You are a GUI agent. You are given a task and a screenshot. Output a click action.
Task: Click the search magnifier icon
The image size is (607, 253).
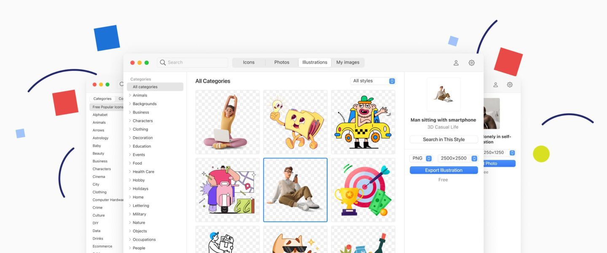tap(163, 62)
